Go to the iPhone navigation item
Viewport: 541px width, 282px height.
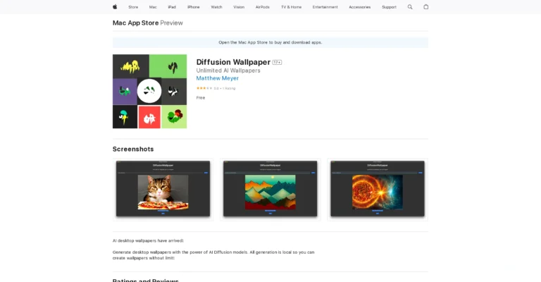[193, 7]
